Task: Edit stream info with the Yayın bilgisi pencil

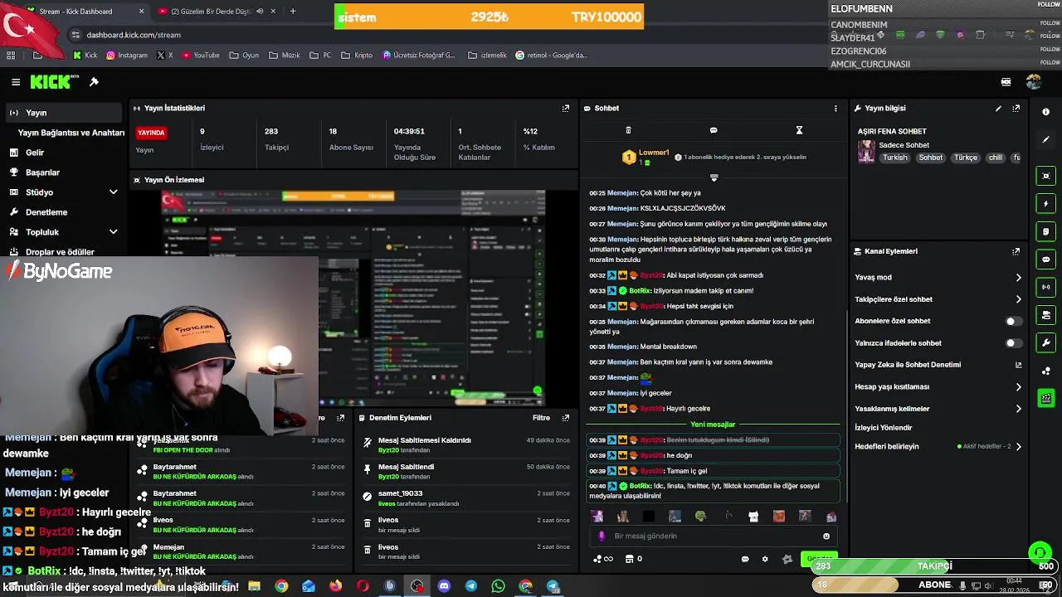Action: (x=998, y=109)
